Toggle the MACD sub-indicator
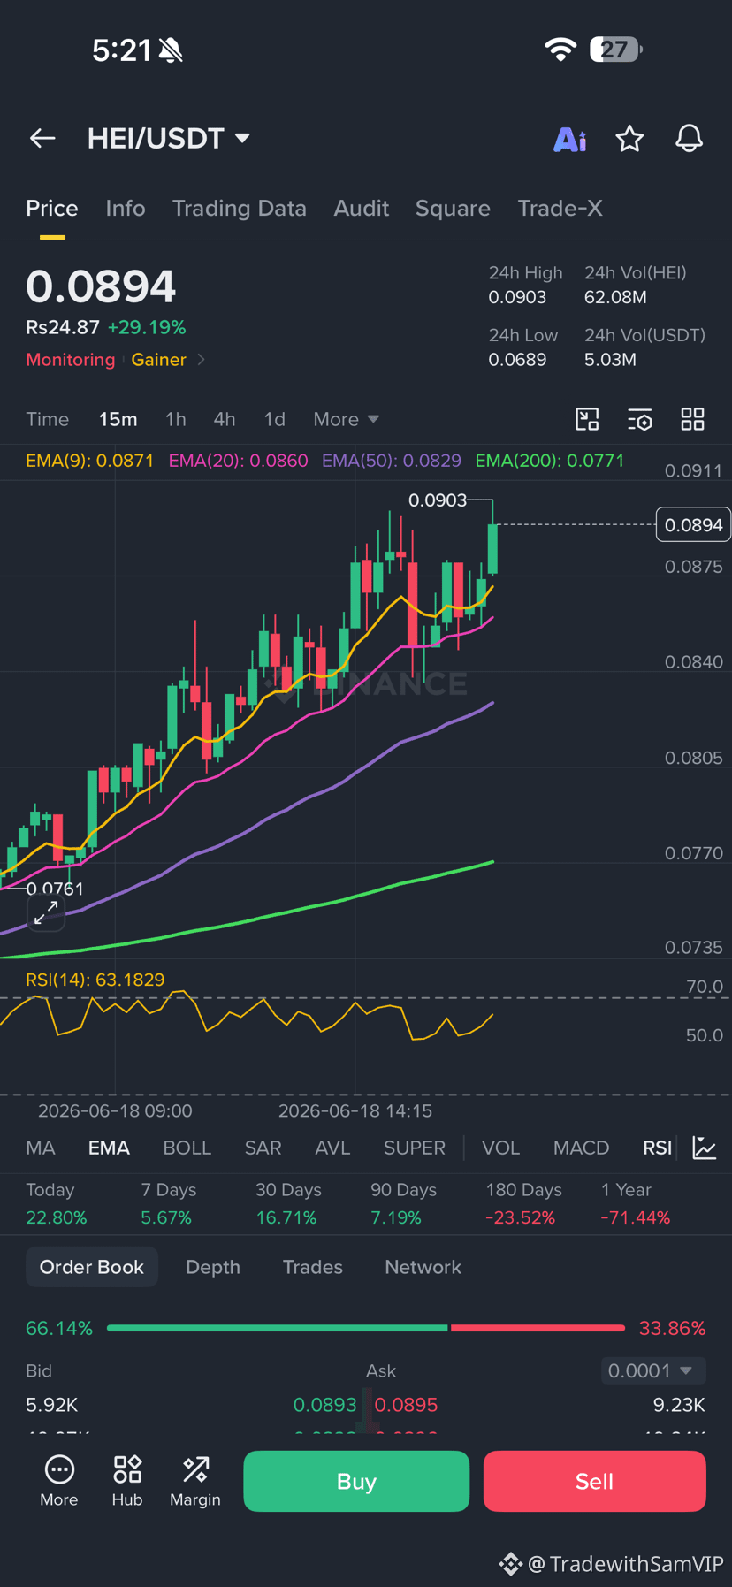 tap(582, 1148)
